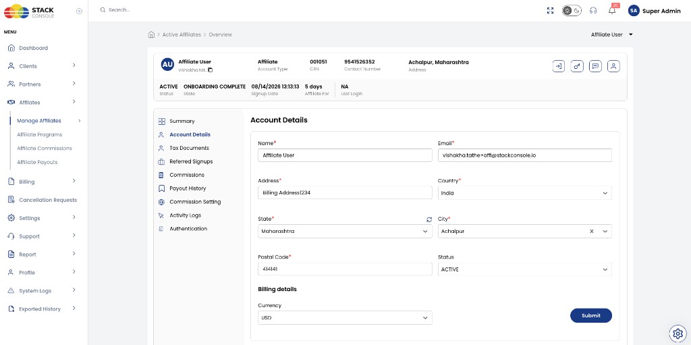The height and width of the screenshot is (345, 691).
Task: Click the login-as-affiliate arrow icon
Action: [558, 66]
